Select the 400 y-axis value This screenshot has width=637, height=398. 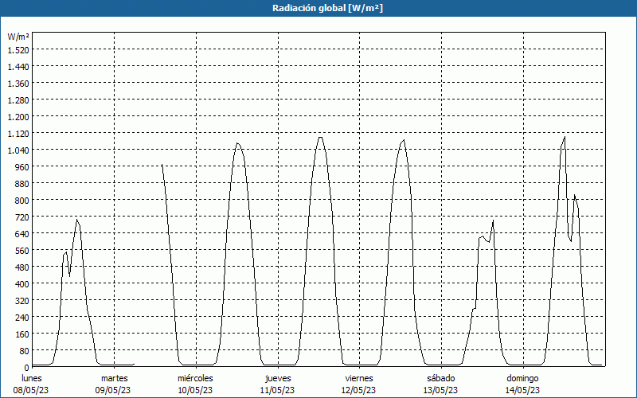coord(22,284)
